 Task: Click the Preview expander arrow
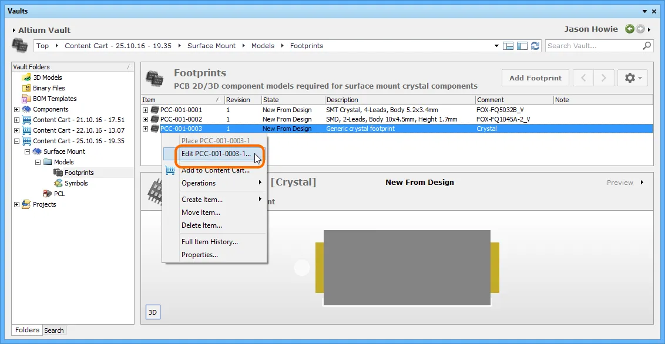[x=642, y=183]
